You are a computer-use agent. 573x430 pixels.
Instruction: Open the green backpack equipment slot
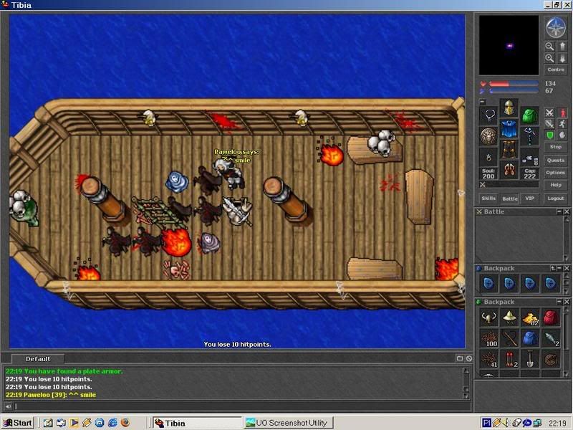click(529, 115)
